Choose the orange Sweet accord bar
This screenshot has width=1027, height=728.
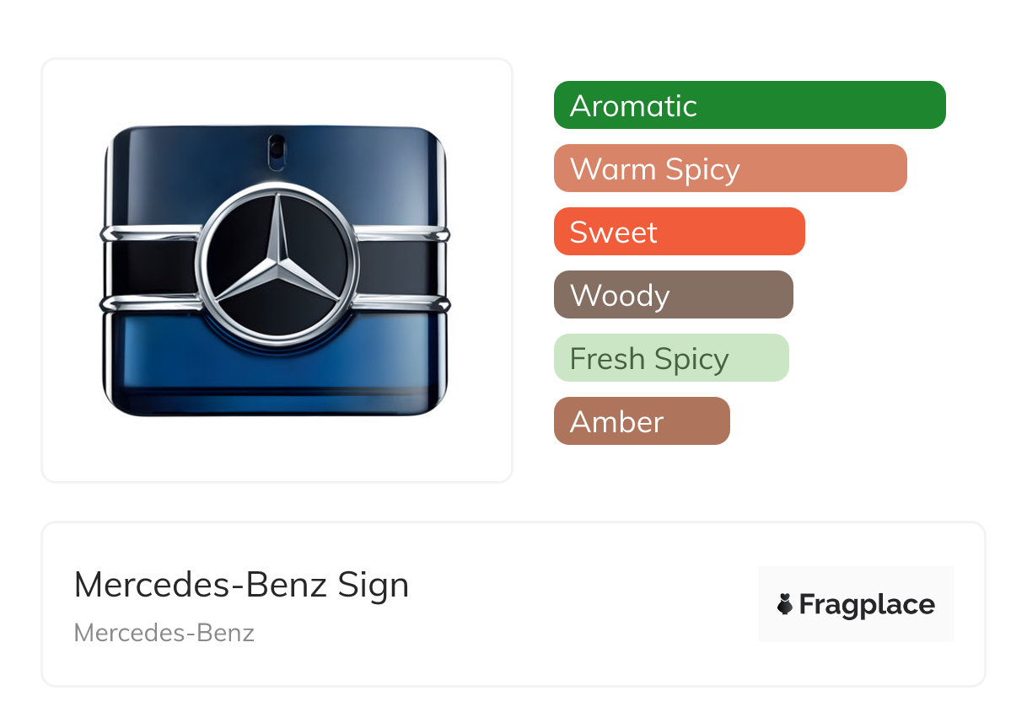click(x=679, y=232)
